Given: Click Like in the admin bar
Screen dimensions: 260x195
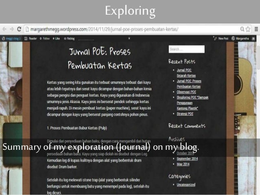Looking at the screenshot, I should click(56, 39).
